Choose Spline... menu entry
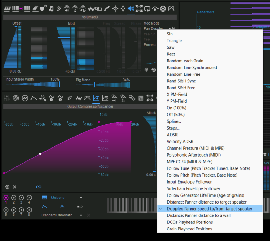This screenshot has height=241, width=270. (210, 121)
